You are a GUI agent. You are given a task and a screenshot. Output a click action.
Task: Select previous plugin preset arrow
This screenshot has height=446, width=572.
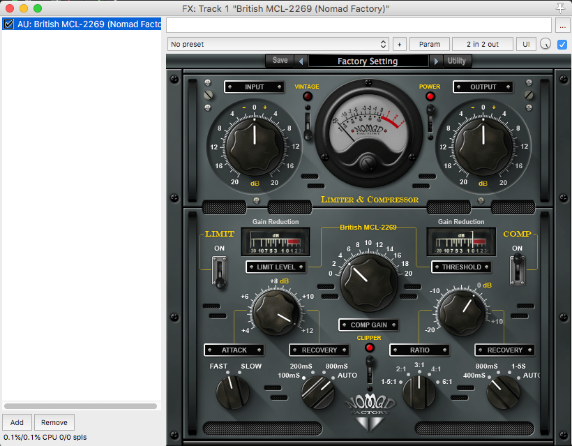[301, 61]
